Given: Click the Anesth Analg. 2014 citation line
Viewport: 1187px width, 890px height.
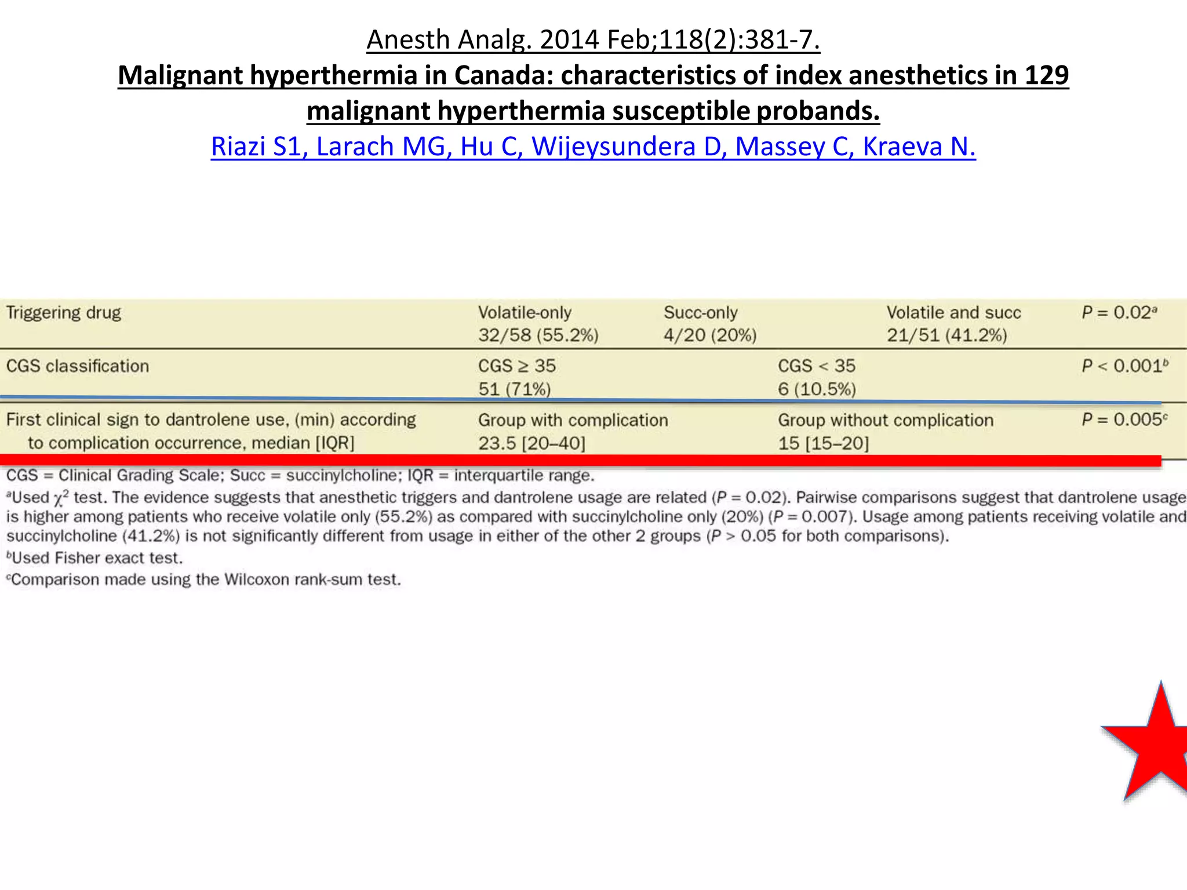Looking at the screenshot, I should coord(593,39).
